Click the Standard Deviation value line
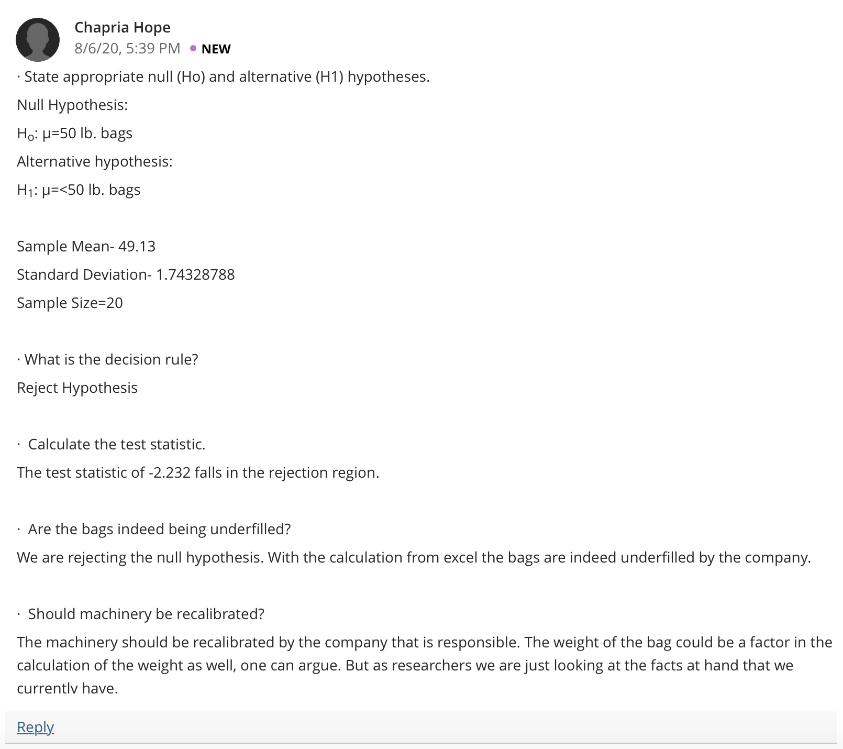This screenshot has width=843, height=749. [x=126, y=274]
